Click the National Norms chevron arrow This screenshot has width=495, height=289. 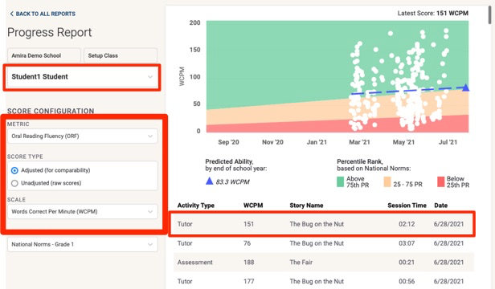click(x=150, y=245)
